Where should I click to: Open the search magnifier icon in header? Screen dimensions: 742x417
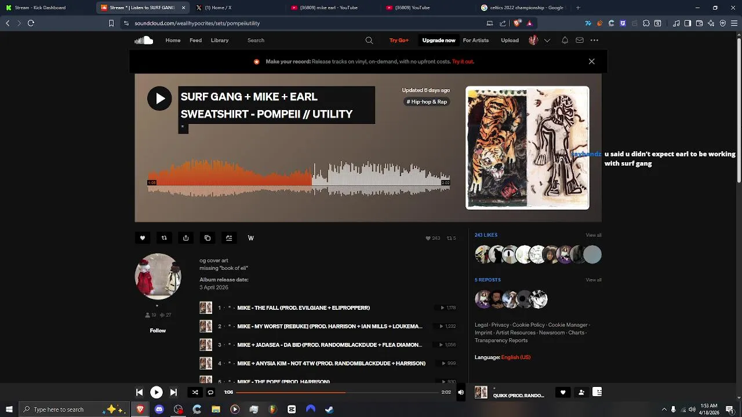369,41
